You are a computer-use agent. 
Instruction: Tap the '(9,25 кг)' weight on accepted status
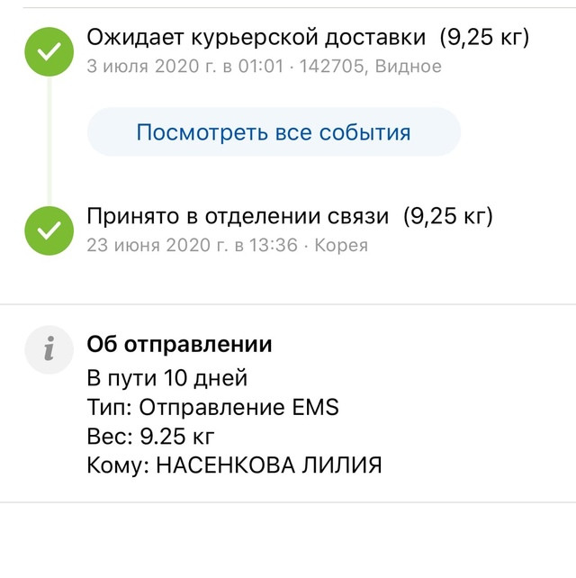tap(448, 216)
